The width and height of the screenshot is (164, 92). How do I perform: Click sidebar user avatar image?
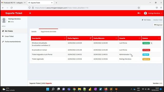click(x=4, y=20)
